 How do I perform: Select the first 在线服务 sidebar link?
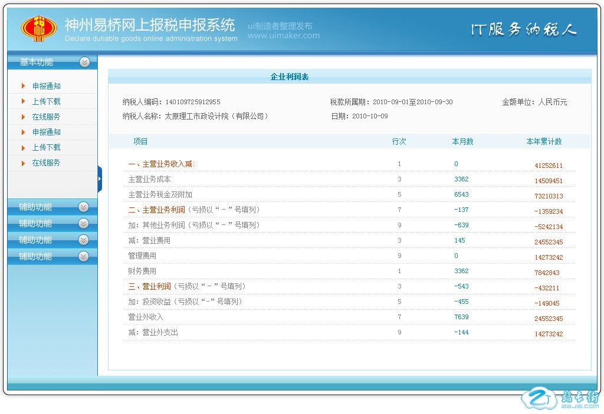46,117
